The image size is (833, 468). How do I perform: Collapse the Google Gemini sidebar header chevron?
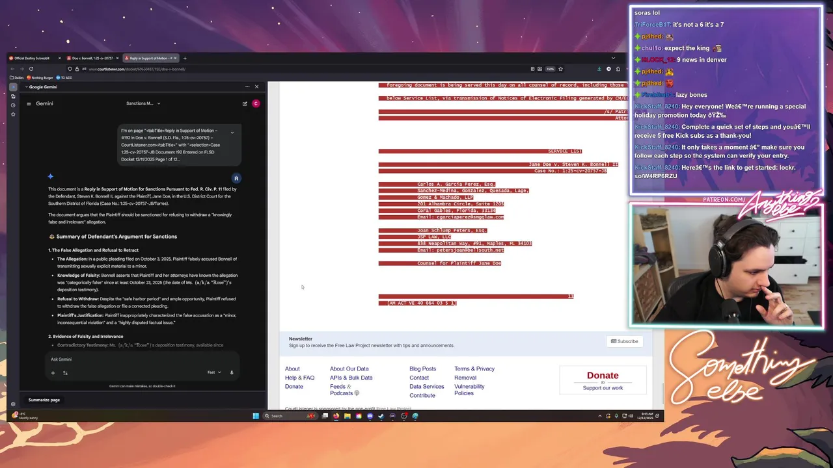(x=27, y=86)
